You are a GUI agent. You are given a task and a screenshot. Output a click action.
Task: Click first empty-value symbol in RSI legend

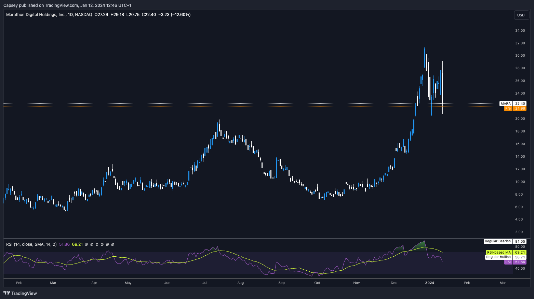86,244
